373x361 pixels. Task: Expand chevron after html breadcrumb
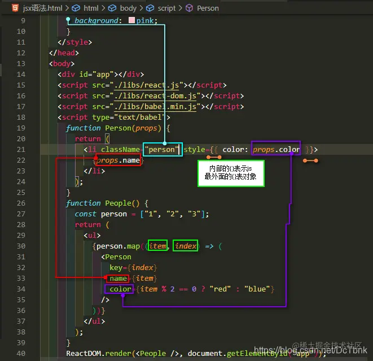103,8
